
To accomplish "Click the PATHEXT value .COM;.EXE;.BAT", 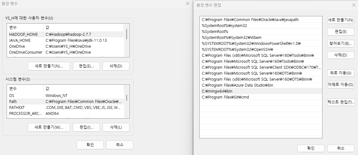I will tap(83, 107).
